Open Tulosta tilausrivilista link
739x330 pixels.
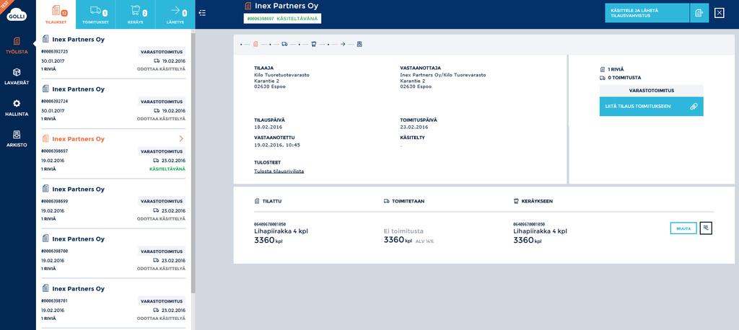click(x=279, y=171)
